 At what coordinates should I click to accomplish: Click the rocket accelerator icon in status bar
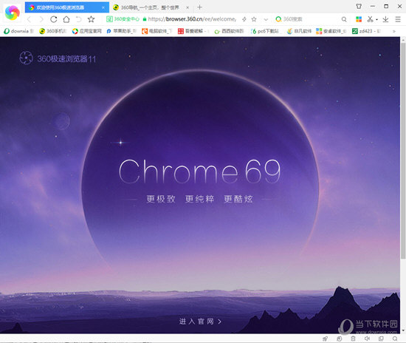click(326, 339)
